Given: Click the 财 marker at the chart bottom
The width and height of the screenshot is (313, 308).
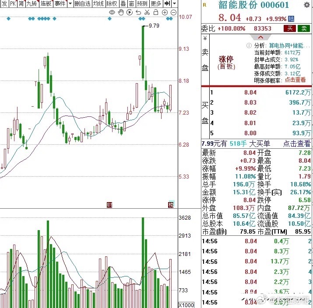Looking at the screenshot, I should 109,205.
